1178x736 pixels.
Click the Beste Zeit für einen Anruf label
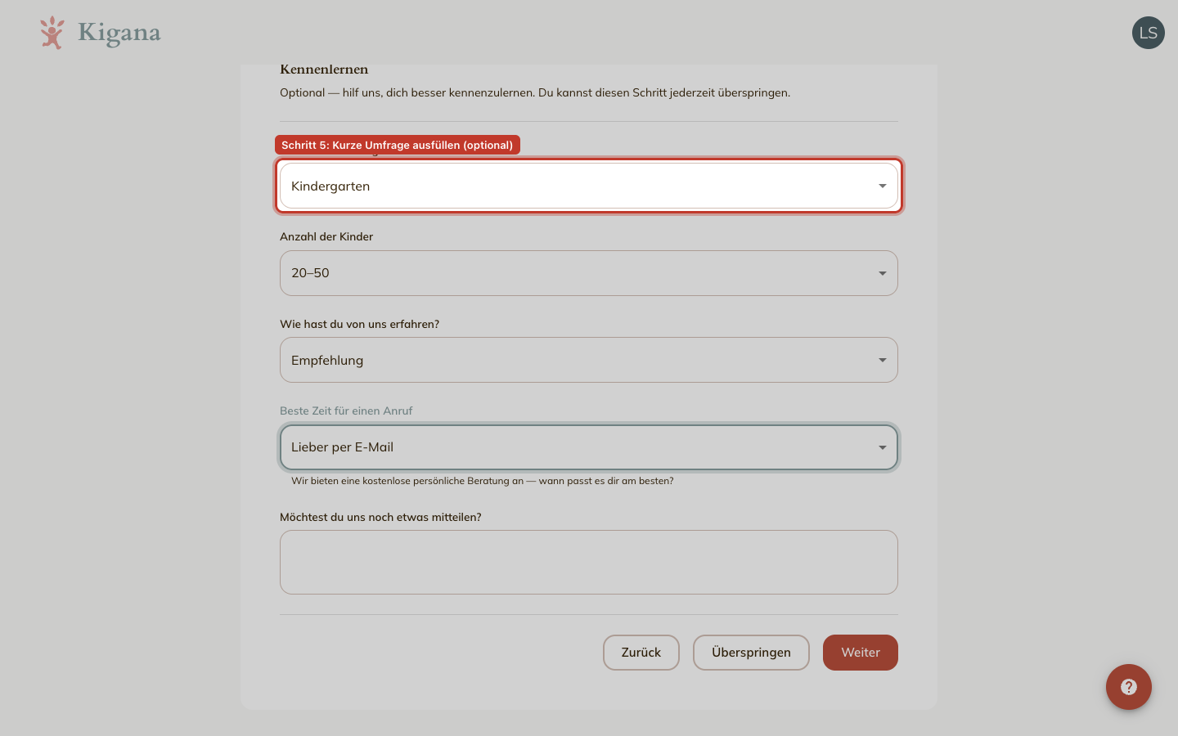[346, 411]
